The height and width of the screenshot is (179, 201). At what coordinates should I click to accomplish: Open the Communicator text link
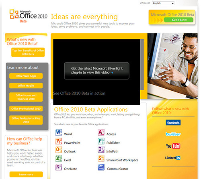tap(117, 169)
